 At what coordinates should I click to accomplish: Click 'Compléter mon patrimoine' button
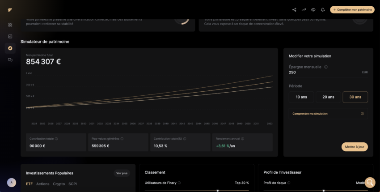352,10
